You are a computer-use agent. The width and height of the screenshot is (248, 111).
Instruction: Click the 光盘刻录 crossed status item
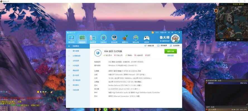pyautogui.click(x=139, y=55)
